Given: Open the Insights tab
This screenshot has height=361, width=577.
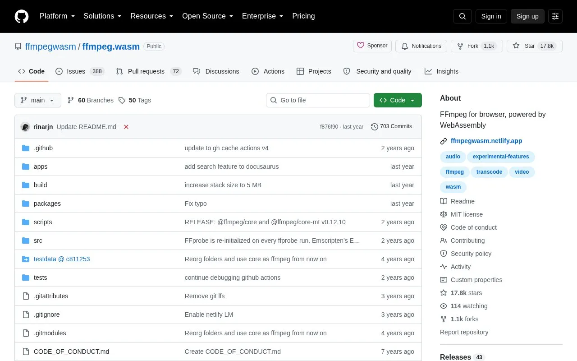Looking at the screenshot, I should pos(441,71).
